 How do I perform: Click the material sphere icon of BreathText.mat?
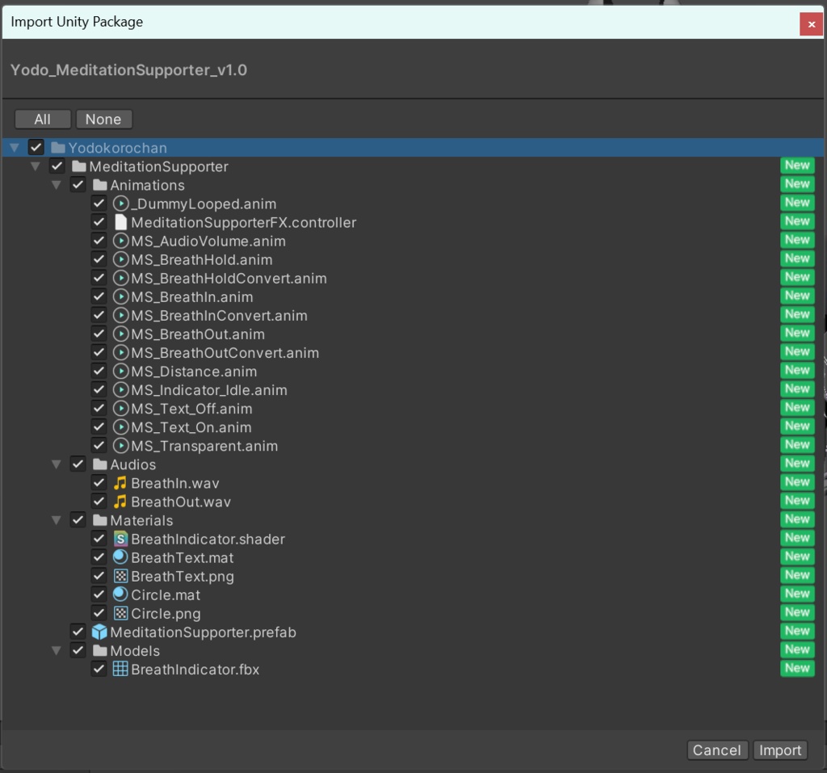tap(121, 557)
